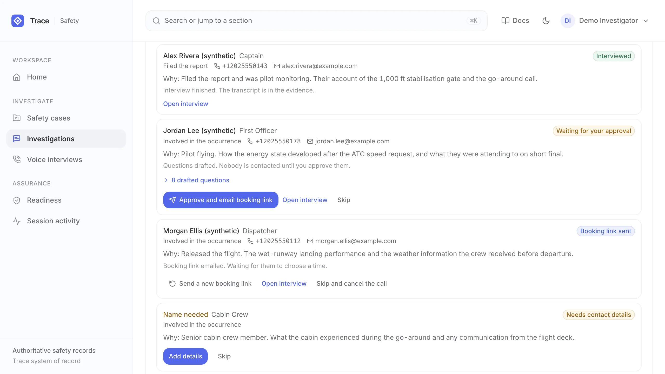Open the Demo Investigator account dropdown chevron
The width and height of the screenshot is (665, 374).
click(646, 21)
